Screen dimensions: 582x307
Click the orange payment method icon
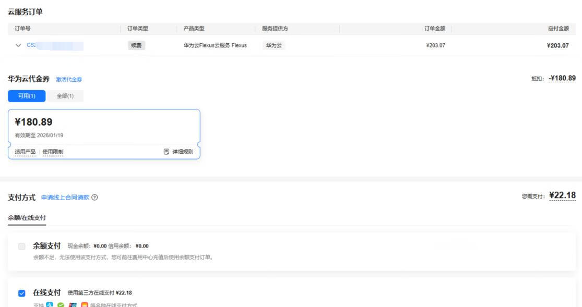pyautogui.click(x=84, y=304)
